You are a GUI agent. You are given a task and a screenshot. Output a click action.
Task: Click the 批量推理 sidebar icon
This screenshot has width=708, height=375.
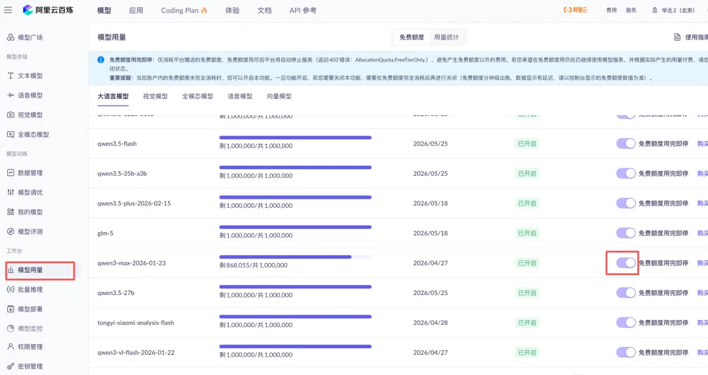pos(10,289)
